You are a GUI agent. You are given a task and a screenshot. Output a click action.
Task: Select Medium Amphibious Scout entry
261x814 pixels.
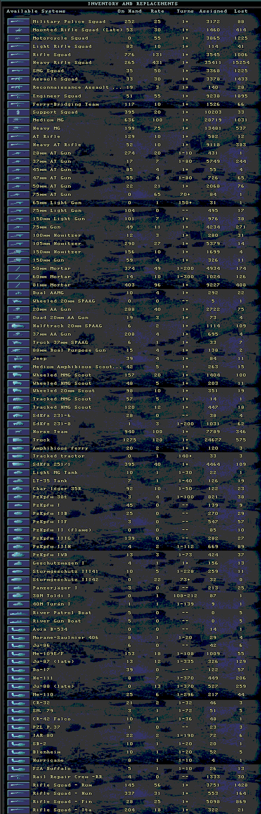[77, 367]
